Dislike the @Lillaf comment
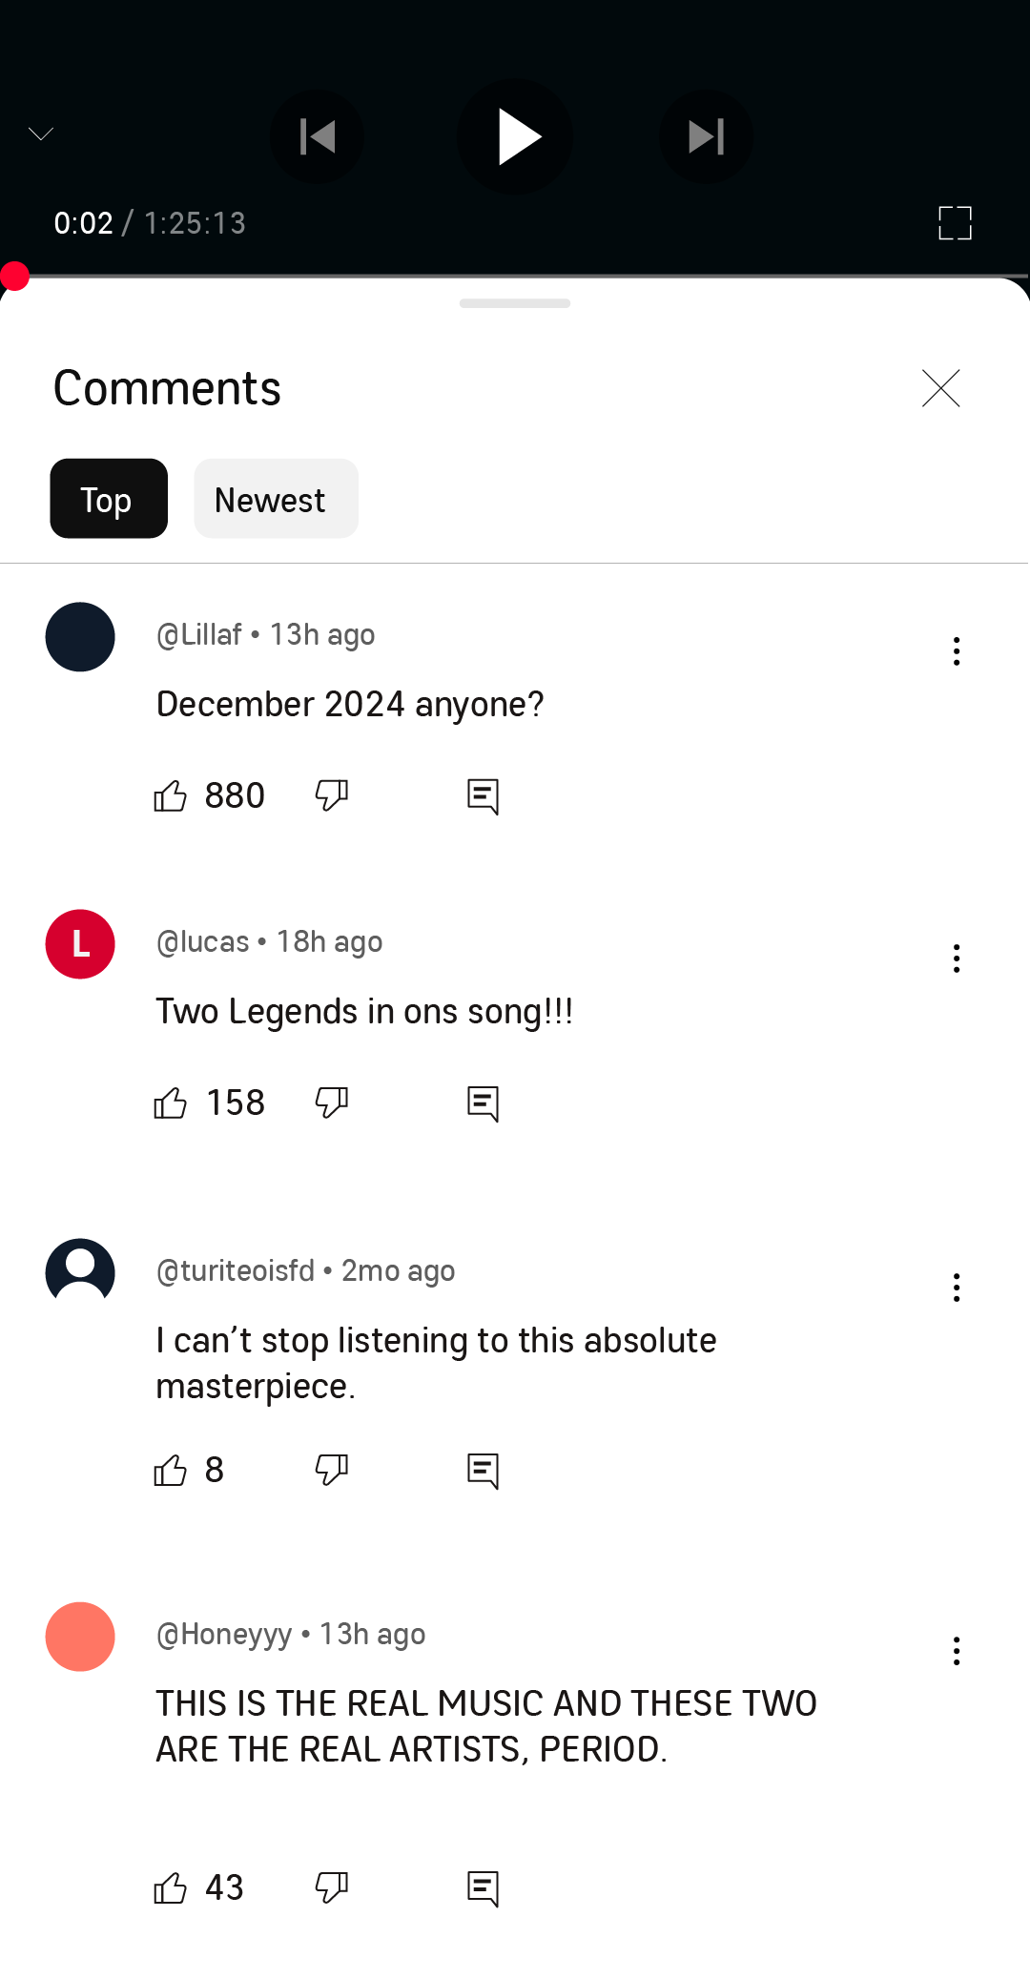1030x1979 pixels. [x=332, y=795]
